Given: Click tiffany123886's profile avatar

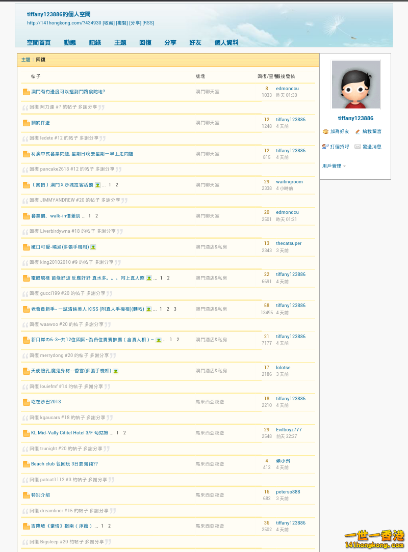Looking at the screenshot, I should pyautogui.click(x=355, y=85).
